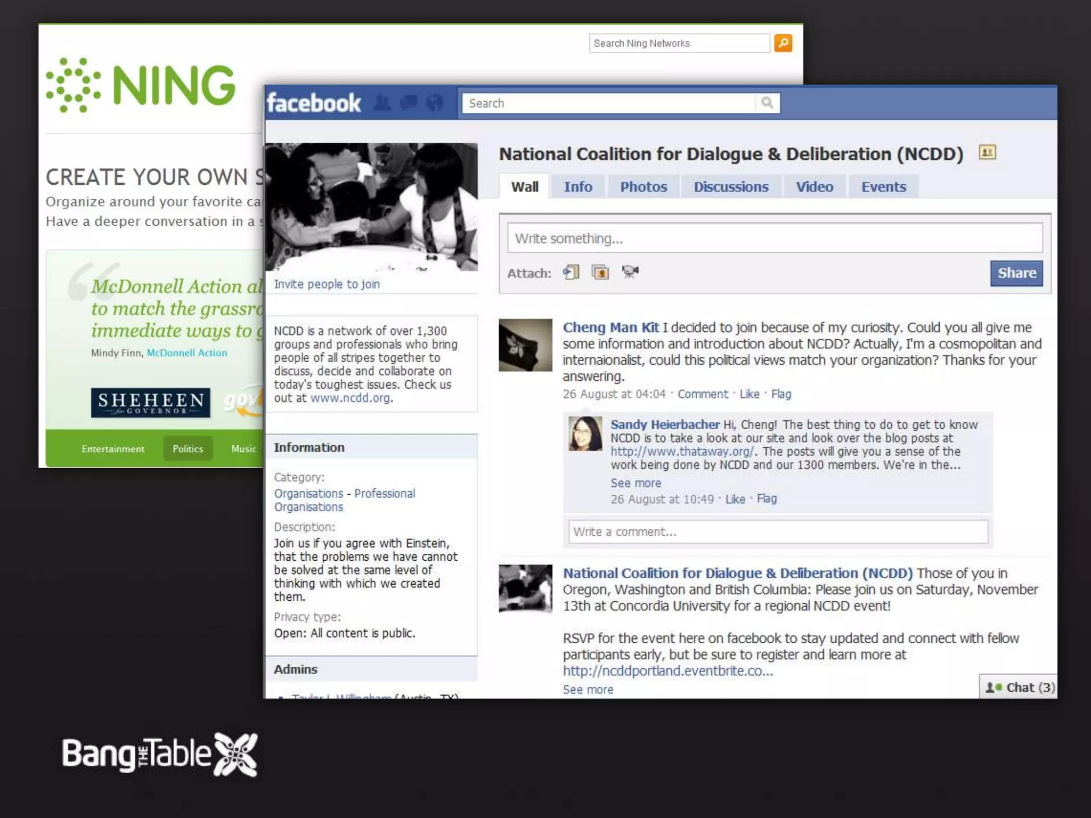Click the Facebook friend requests icon
1091x818 pixels.
pyautogui.click(x=382, y=102)
